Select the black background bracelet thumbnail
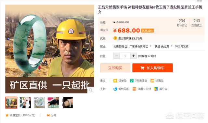Viewport: 208px width, 123px height. point(68,103)
